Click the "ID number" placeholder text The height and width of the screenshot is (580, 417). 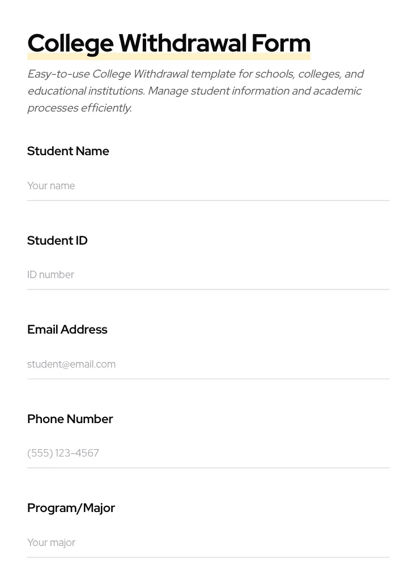(x=50, y=275)
